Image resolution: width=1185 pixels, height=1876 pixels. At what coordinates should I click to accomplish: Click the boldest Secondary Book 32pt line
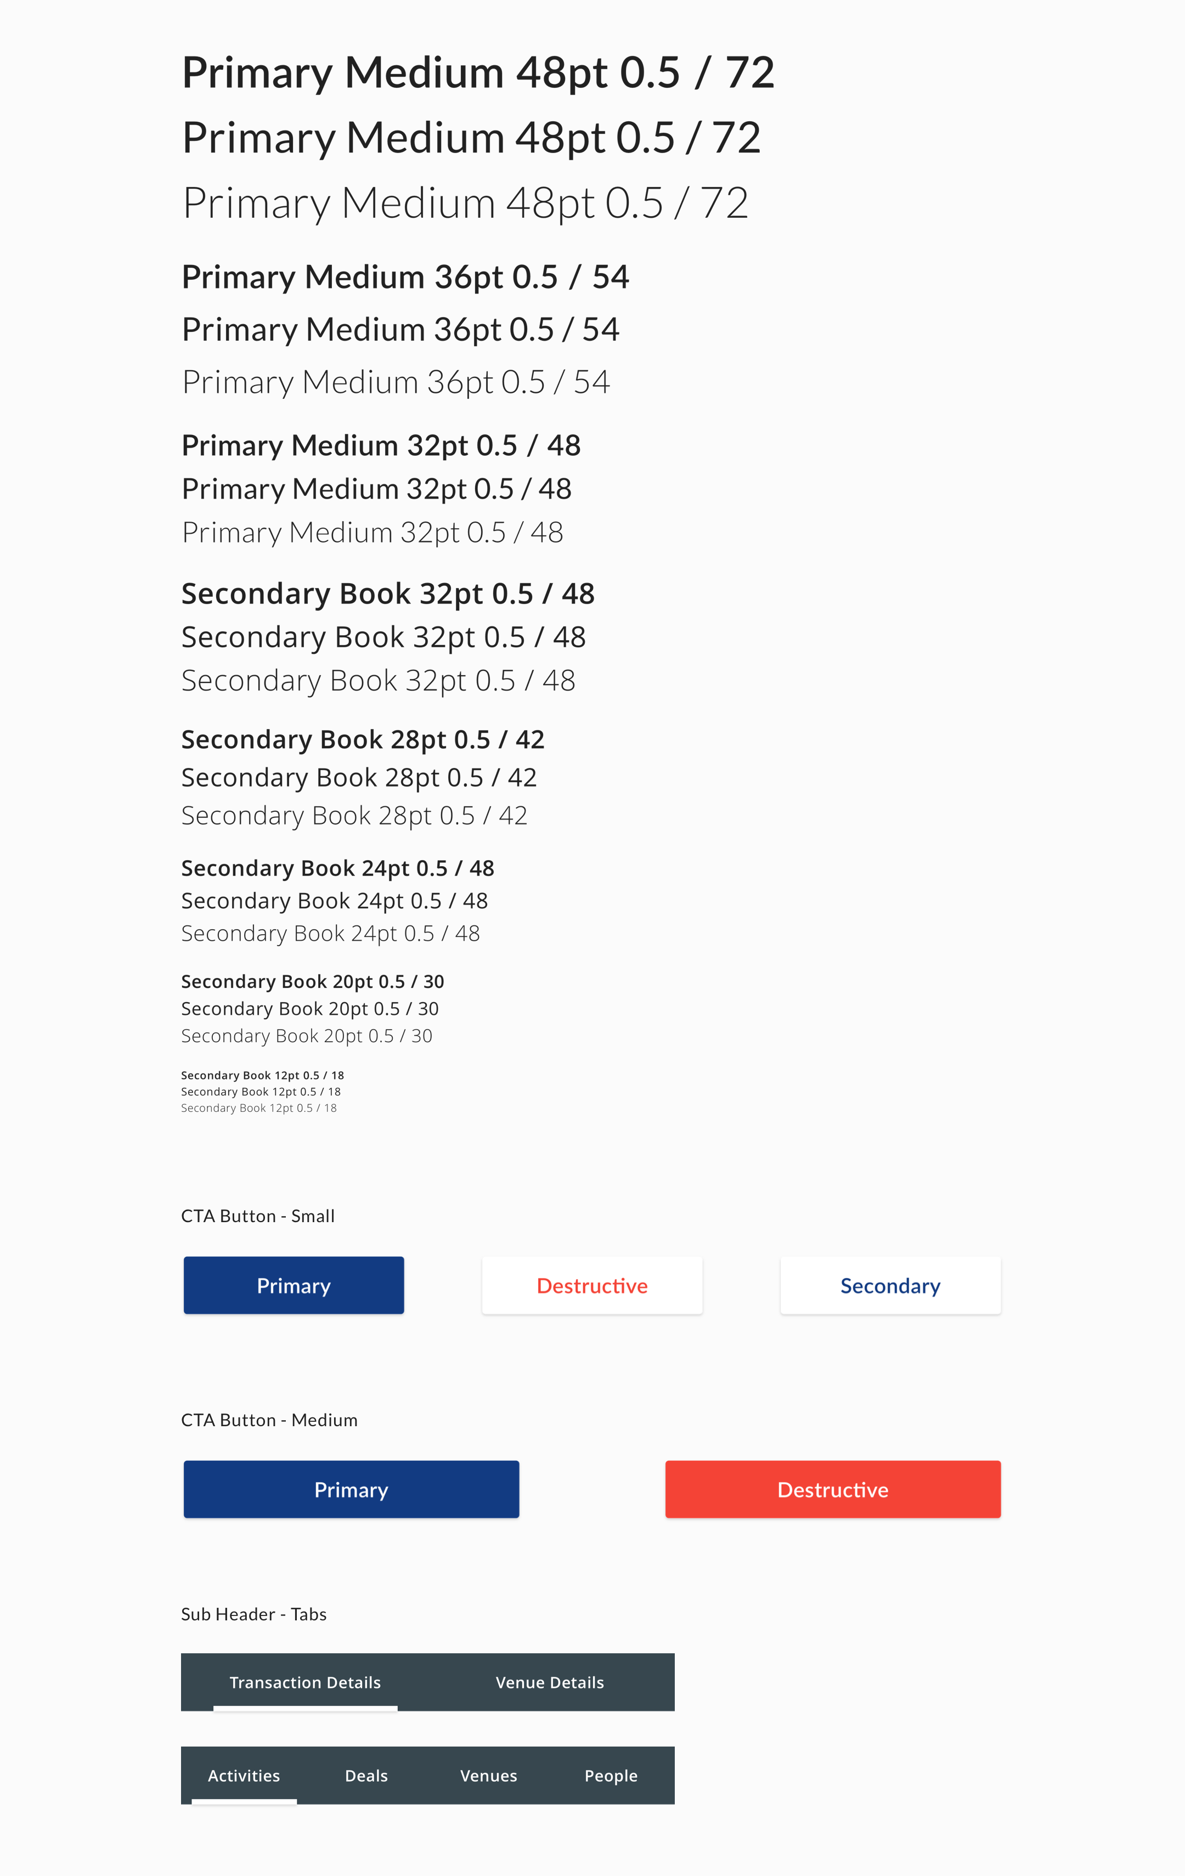[x=387, y=594]
